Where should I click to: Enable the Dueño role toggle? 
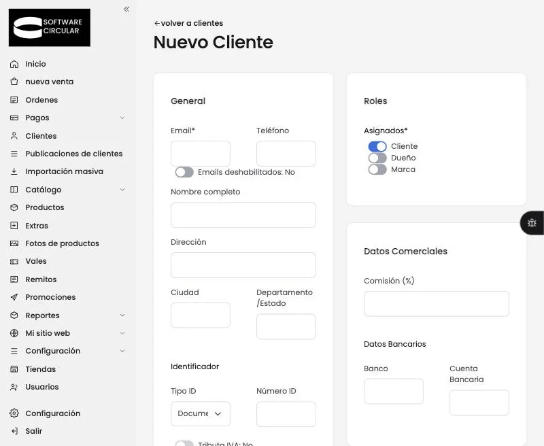point(377,158)
